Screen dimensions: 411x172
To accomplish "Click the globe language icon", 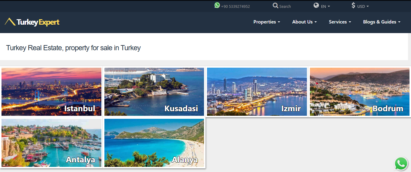I will click(x=316, y=5).
